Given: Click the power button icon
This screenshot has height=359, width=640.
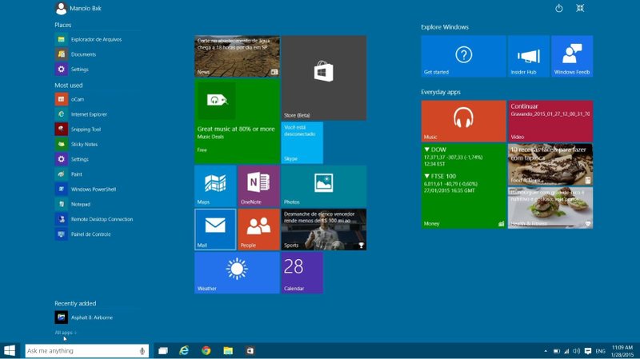Looking at the screenshot, I should coord(558,8).
